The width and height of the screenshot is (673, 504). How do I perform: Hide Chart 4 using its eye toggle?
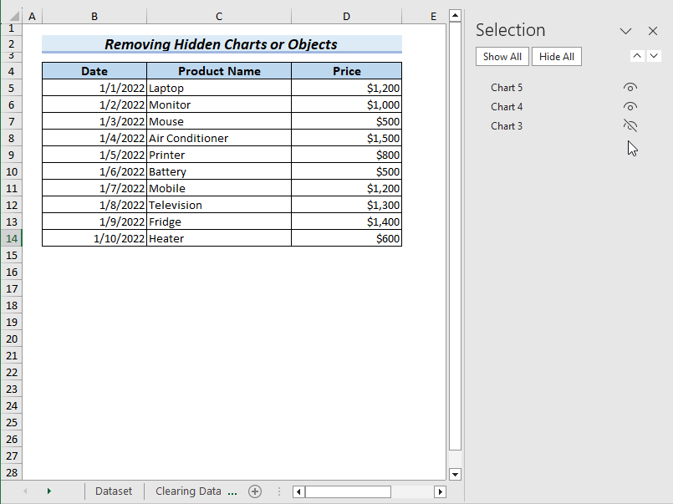click(x=630, y=106)
